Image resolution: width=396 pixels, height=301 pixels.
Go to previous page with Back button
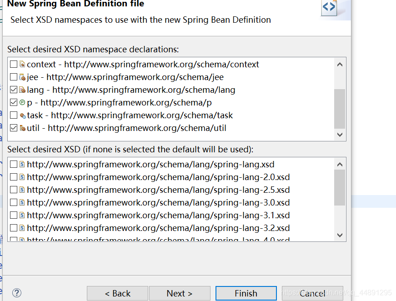click(117, 293)
